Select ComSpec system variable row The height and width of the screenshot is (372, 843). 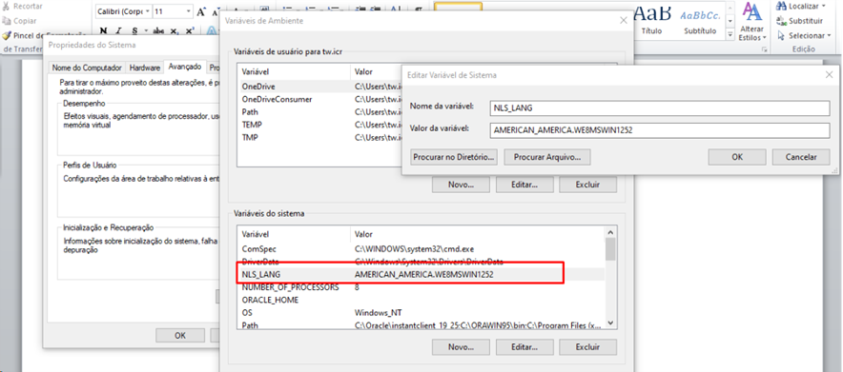pyautogui.click(x=421, y=248)
